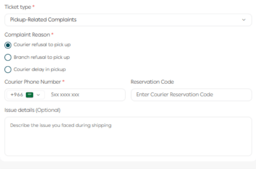
Task: Focus the courier phone number field
Action: pos(85,95)
